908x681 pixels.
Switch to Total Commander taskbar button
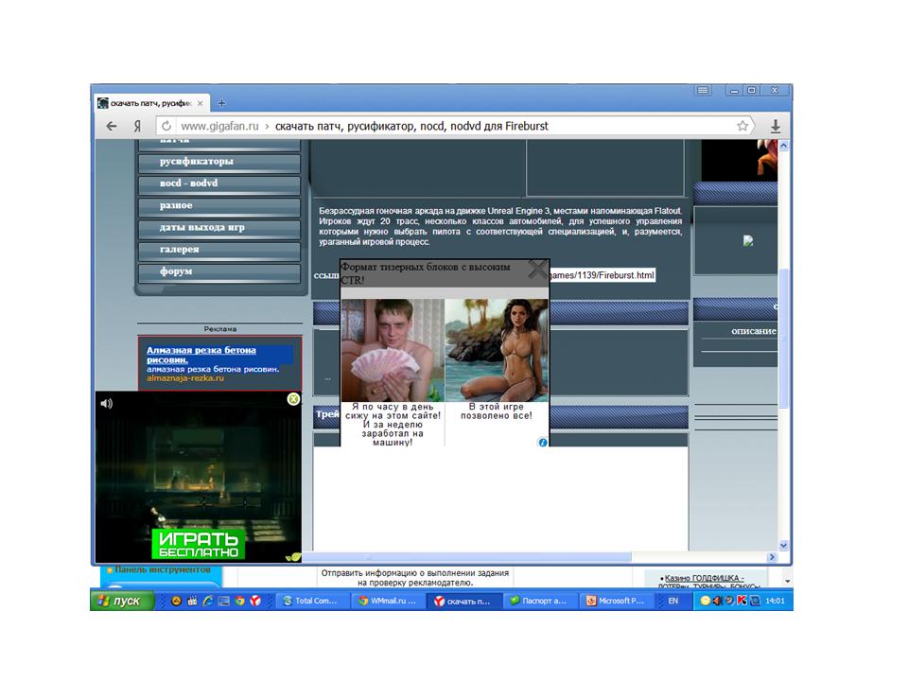pos(311,602)
